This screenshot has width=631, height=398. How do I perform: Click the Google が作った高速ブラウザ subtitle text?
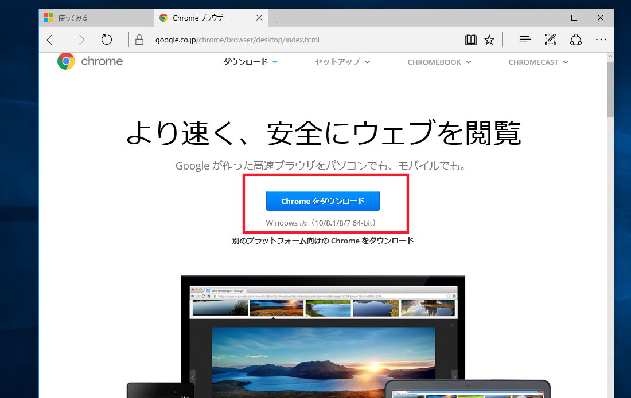pos(320,165)
